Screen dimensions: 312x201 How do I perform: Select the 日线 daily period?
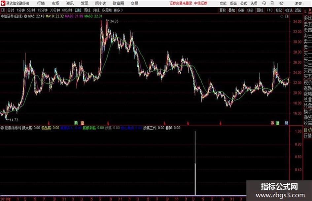pyautogui.click(x=78, y=10)
